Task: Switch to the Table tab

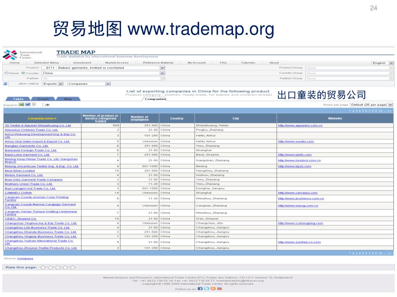Action: [x=18, y=99]
